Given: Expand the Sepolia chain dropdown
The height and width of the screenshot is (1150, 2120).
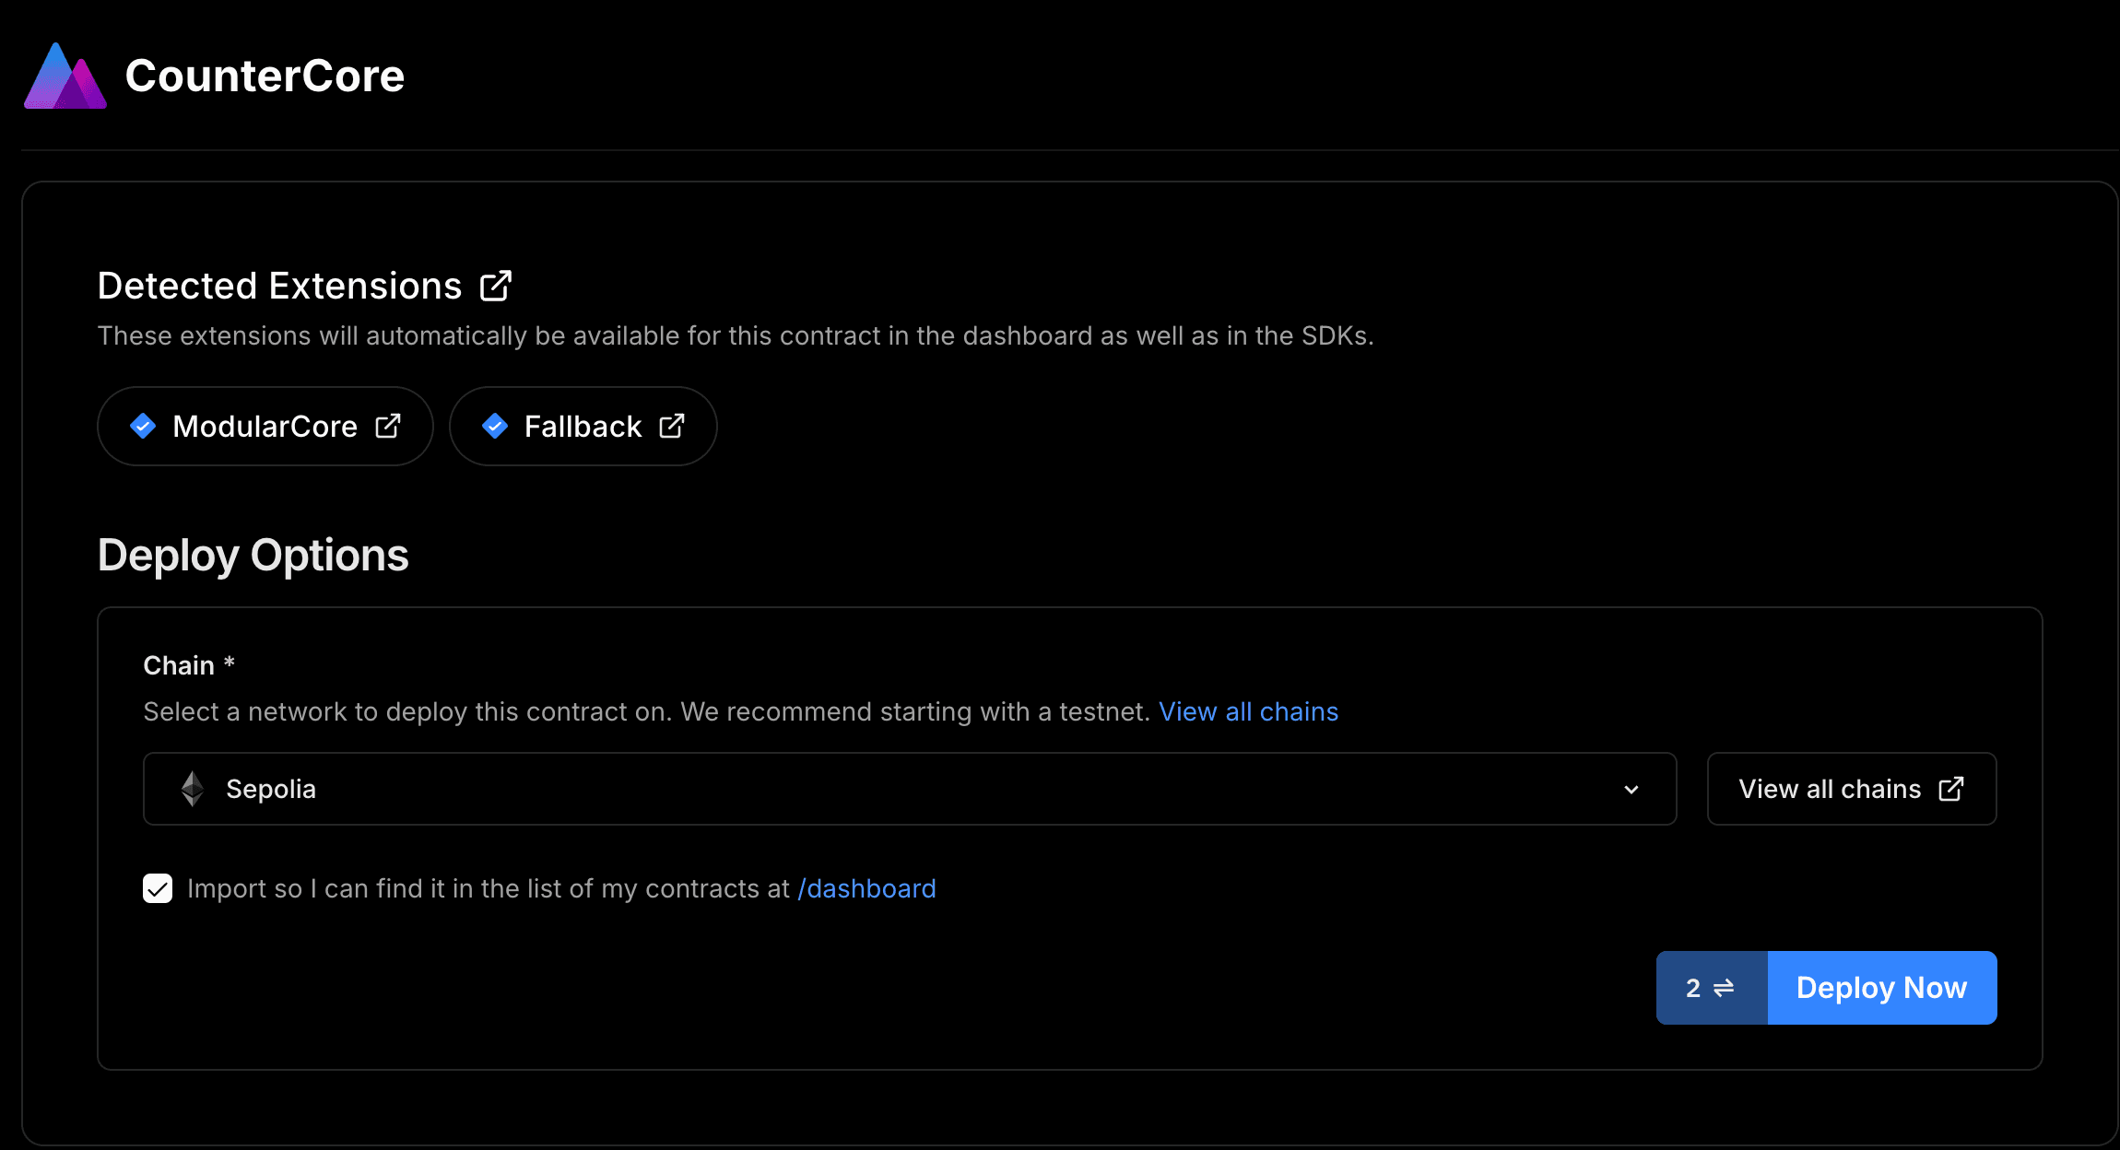Looking at the screenshot, I should (x=909, y=789).
